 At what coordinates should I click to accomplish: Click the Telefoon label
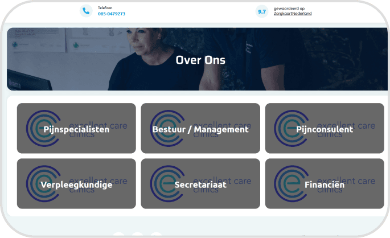pyautogui.click(x=105, y=8)
